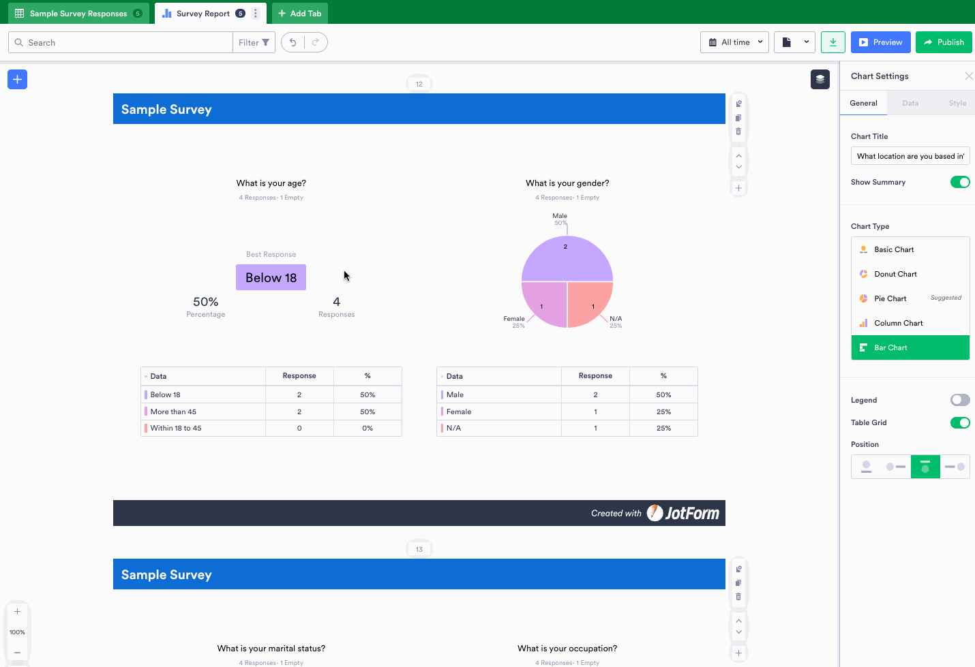975x667 pixels.
Task: Disable the Show Summary toggle
Action: (x=959, y=182)
